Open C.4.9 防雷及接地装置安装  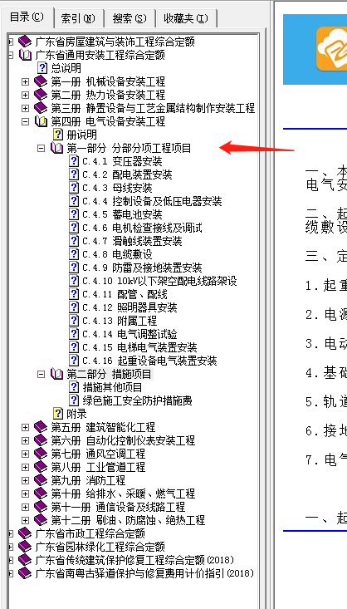142,268
